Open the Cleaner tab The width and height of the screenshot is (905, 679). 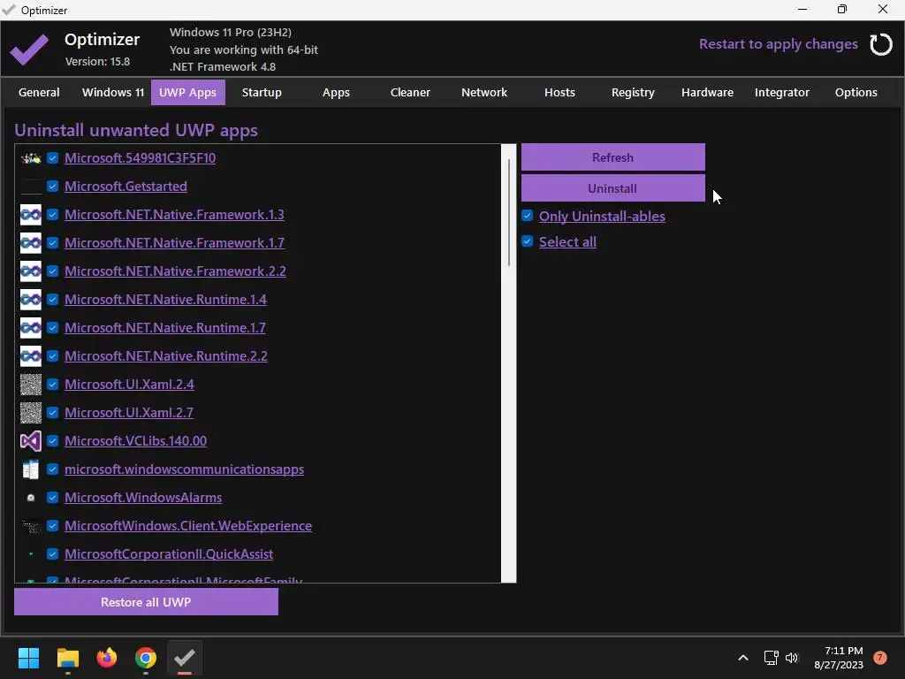tap(410, 92)
